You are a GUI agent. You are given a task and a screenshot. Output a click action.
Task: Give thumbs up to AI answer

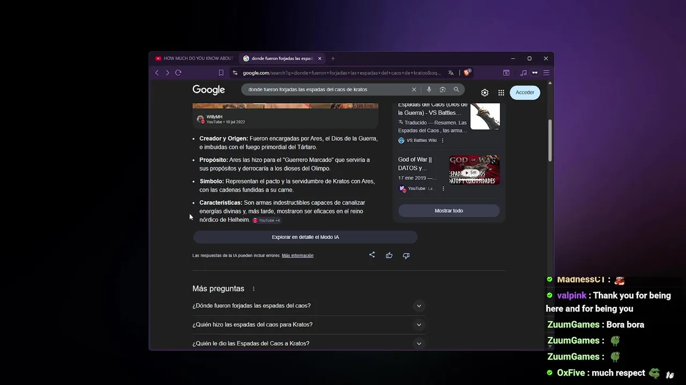tap(389, 256)
